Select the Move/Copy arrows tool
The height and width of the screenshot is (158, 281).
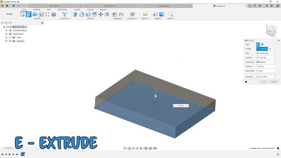click(x=101, y=14)
